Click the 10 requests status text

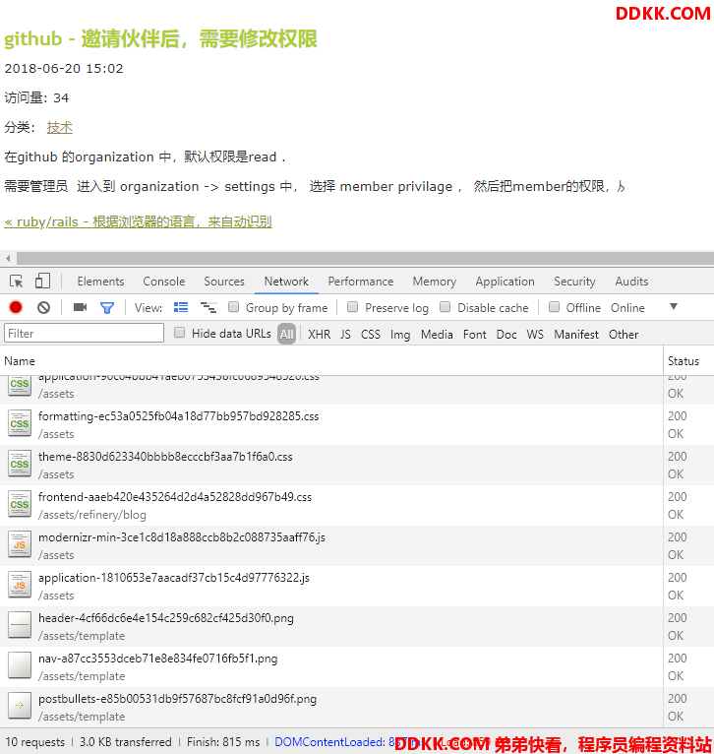click(x=35, y=742)
